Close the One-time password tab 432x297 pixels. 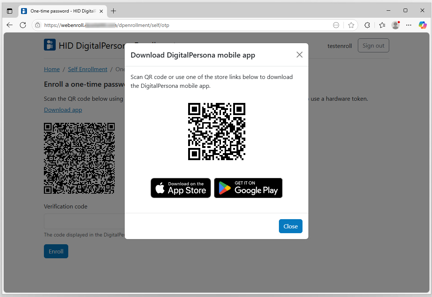click(101, 11)
